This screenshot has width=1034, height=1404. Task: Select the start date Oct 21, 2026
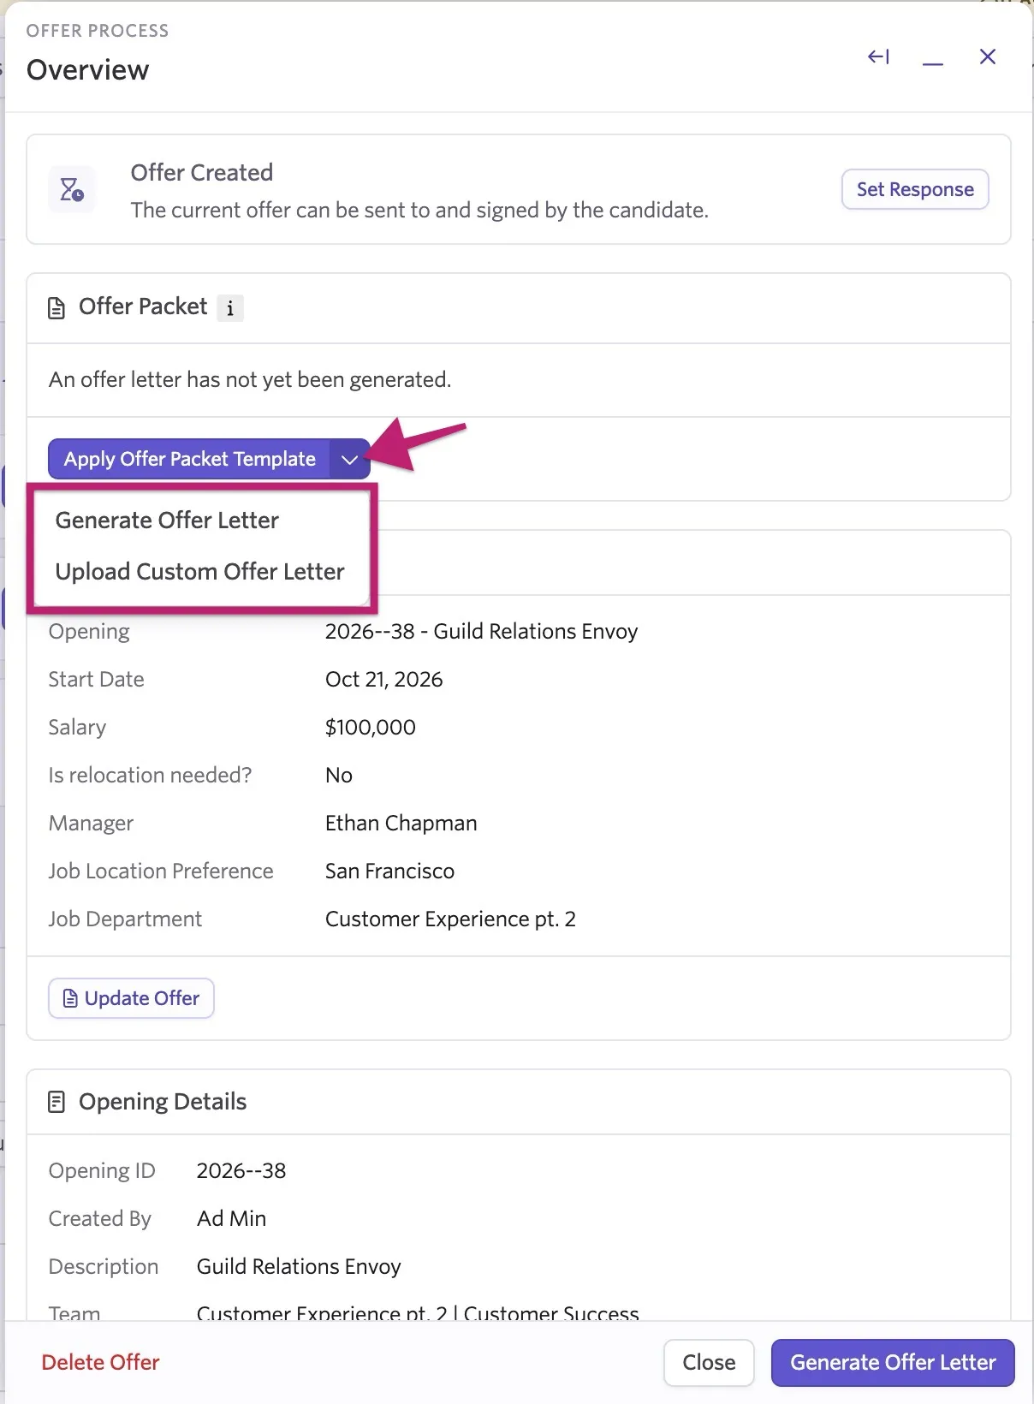383,680
